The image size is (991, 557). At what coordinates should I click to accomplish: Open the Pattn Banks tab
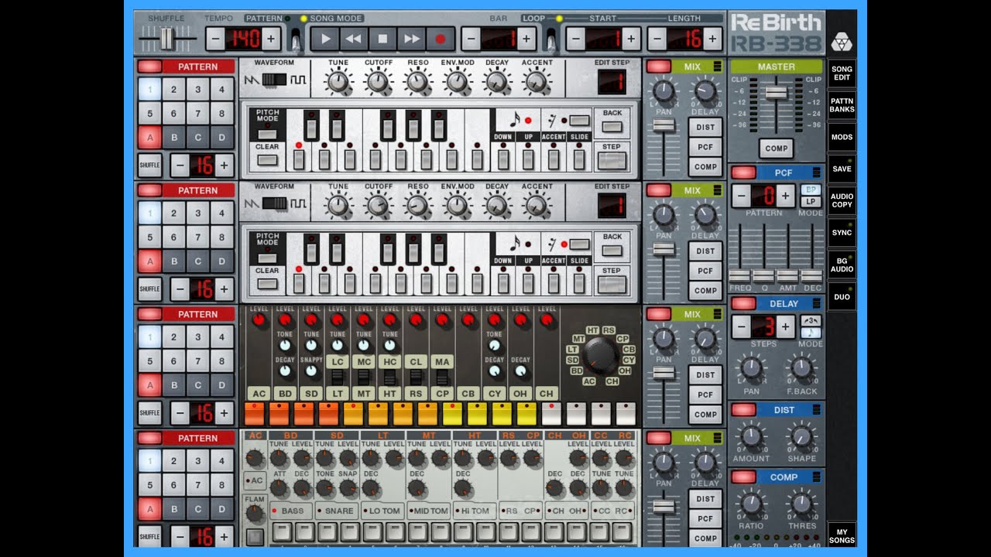pos(842,105)
